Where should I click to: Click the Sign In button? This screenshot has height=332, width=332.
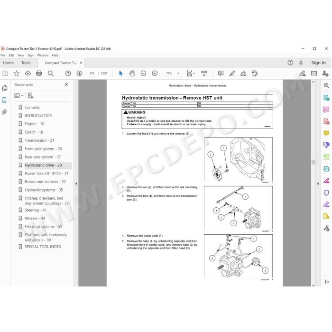pyautogui.click(x=318, y=63)
